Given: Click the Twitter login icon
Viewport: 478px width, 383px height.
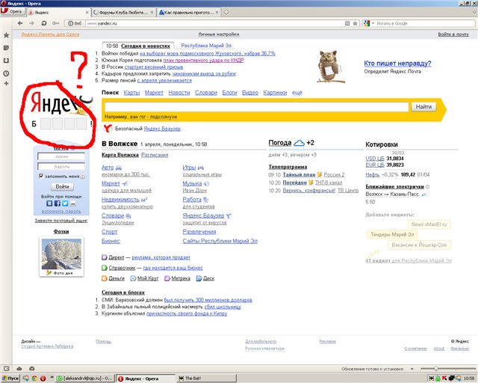Looking at the screenshot, I should (x=64, y=203).
